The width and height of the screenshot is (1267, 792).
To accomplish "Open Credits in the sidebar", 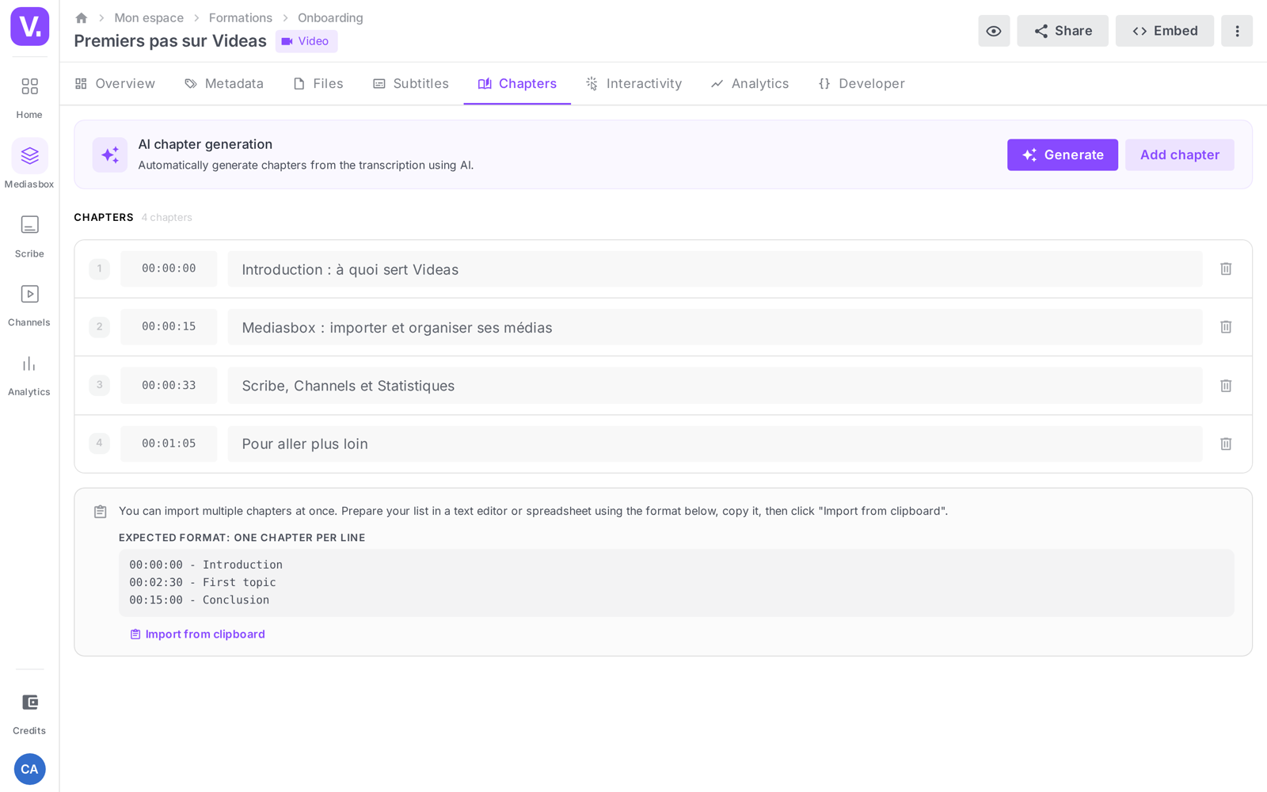I will pyautogui.click(x=29, y=714).
